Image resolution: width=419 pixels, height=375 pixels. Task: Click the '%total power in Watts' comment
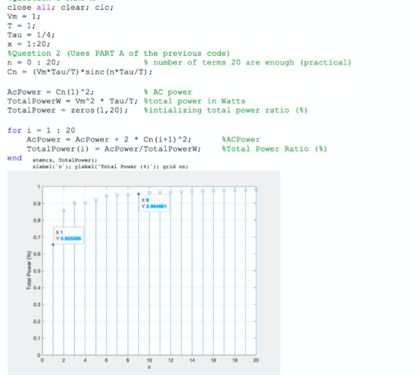(x=194, y=101)
